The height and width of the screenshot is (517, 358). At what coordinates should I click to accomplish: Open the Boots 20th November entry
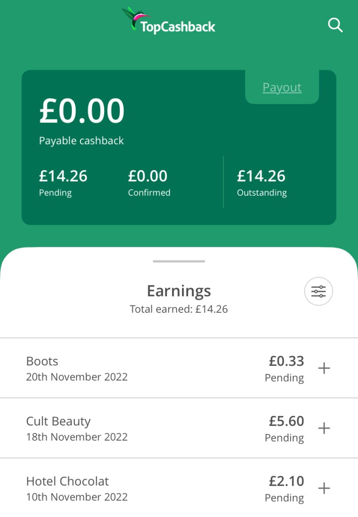(77, 368)
